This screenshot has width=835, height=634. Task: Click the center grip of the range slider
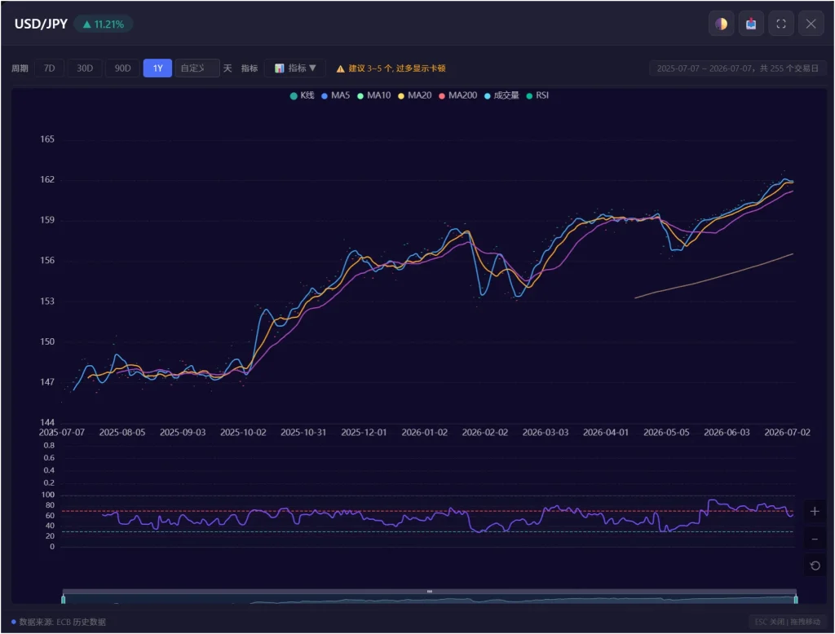430,592
